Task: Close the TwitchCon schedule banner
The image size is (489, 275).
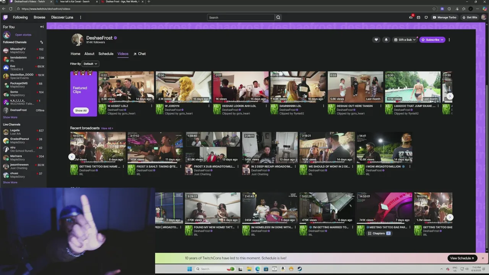Action: 483,258
